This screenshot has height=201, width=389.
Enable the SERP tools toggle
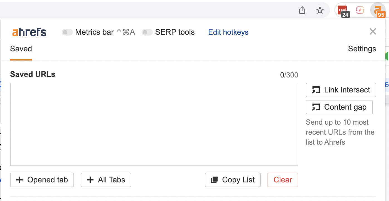(x=147, y=32)
